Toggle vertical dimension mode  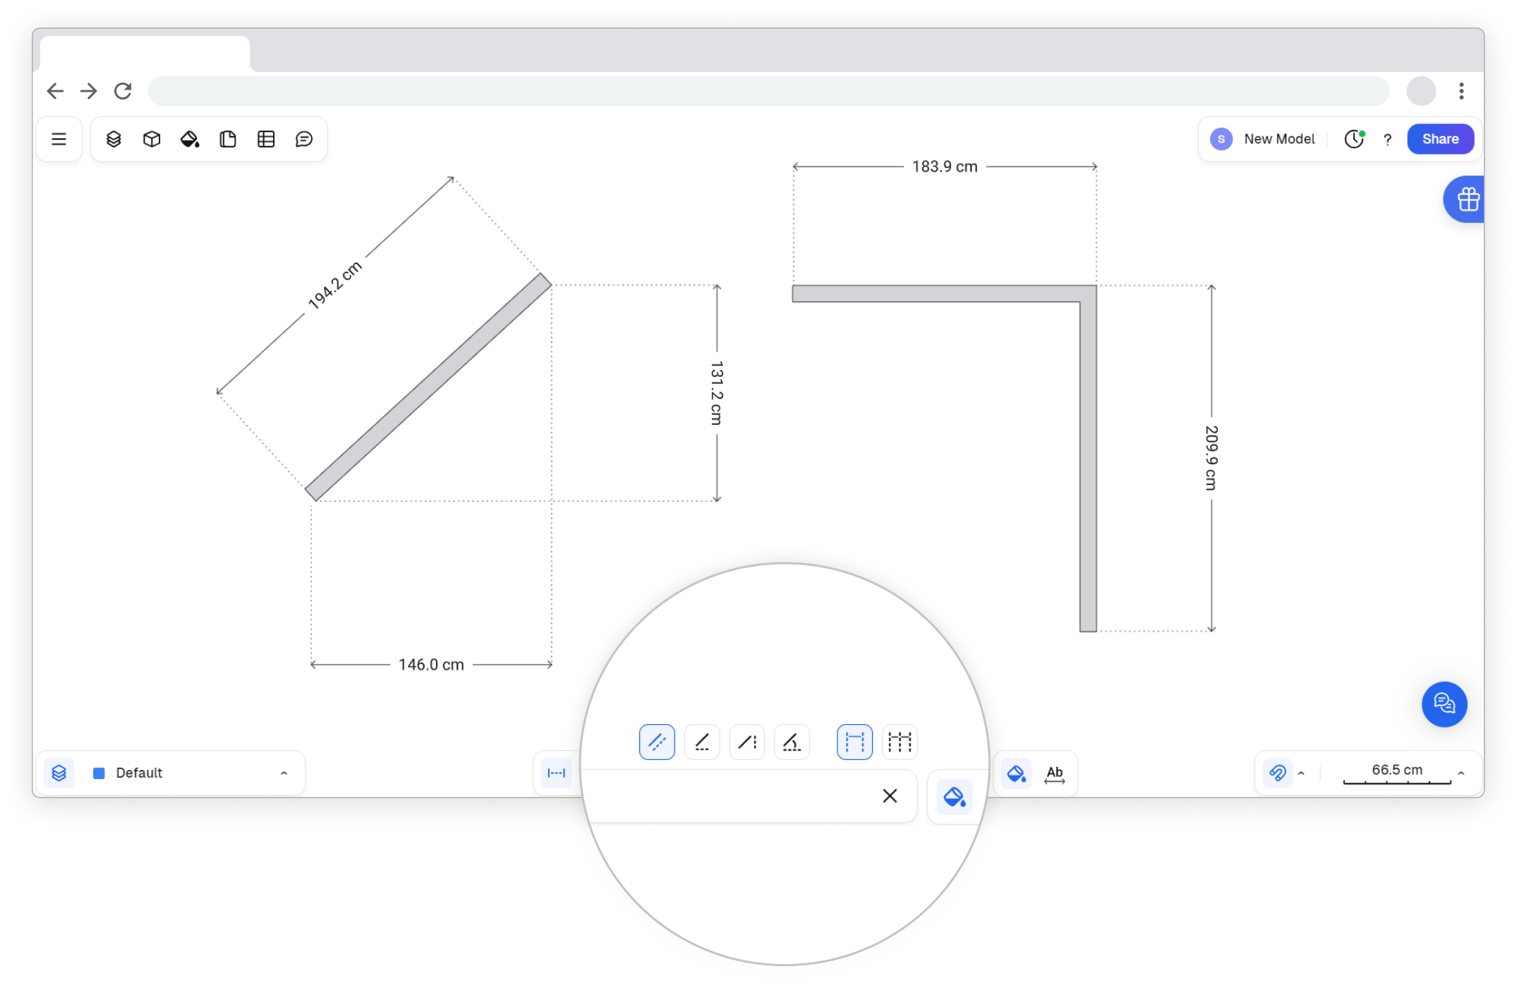[747, 742]
